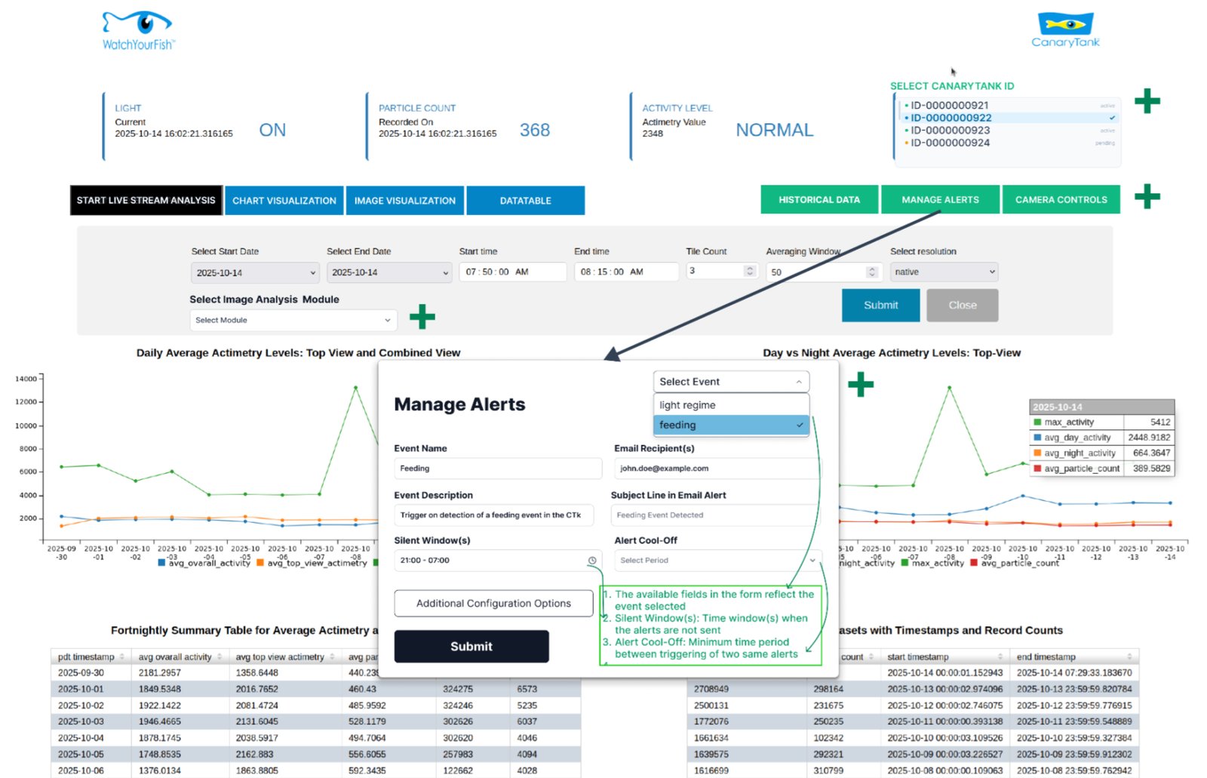Open the Manage Alerts tab
Image resolution: width=1207 pixels, height=778 pixels.
click(x=940, y=200)
